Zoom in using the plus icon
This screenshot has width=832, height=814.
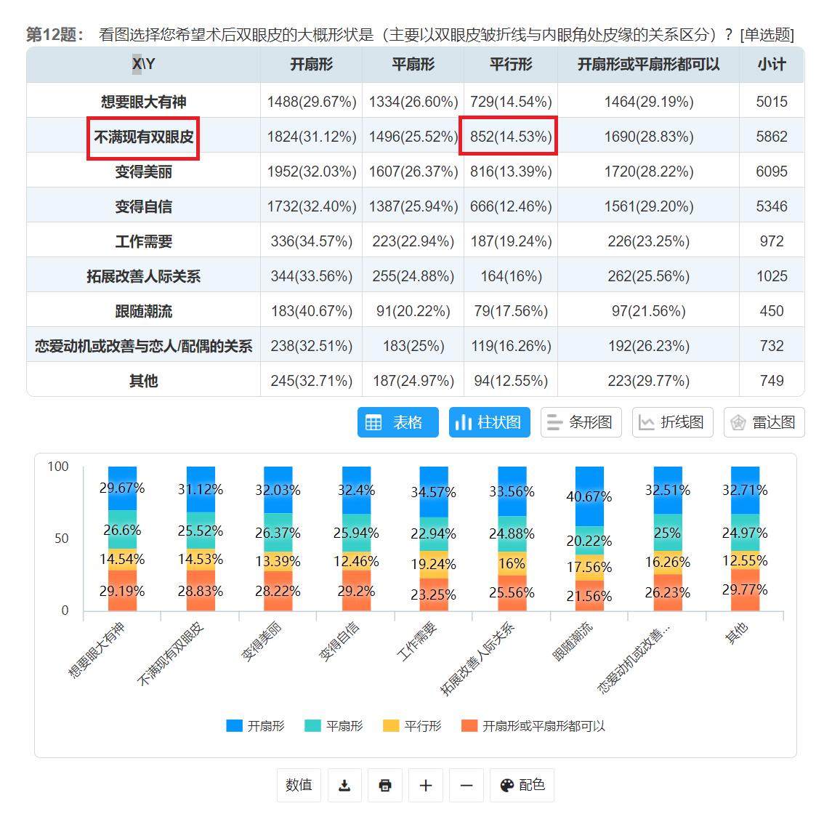point(426,786)
